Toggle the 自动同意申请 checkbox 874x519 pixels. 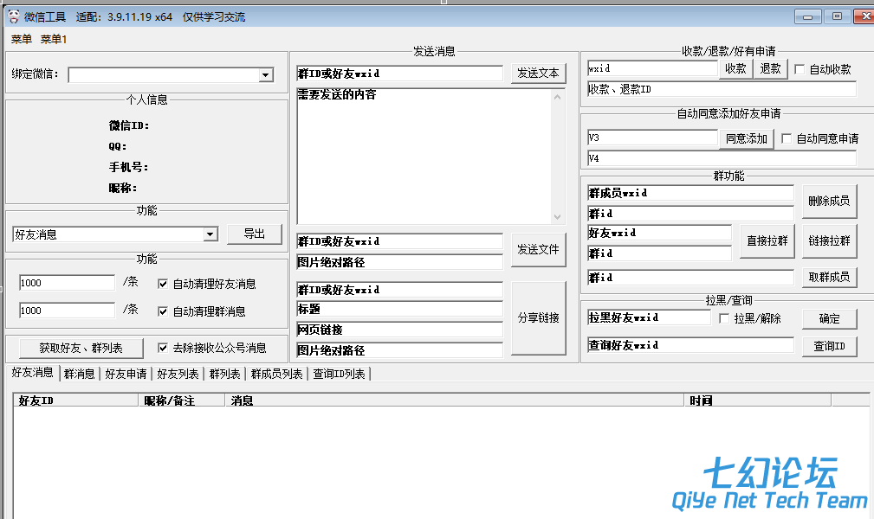point(787,138)
